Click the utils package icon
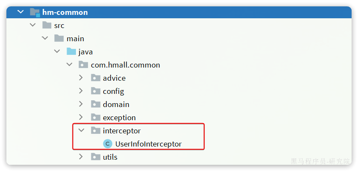358x172 pixels. tap(96, 157)
